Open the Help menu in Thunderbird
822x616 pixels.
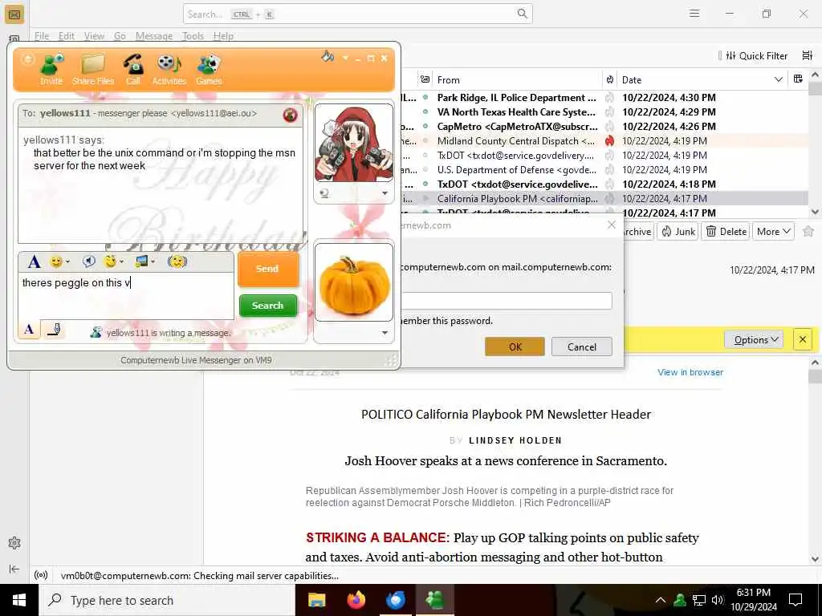click(x=223, y=35)
